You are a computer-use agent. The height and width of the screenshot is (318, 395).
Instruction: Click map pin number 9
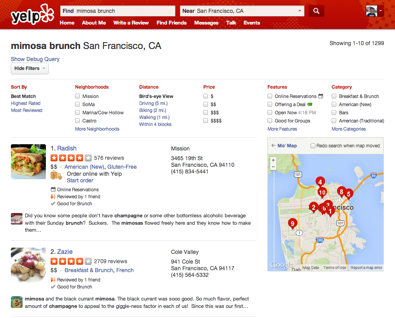coord(292,224)
